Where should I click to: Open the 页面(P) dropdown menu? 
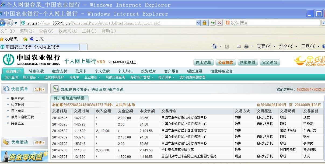click(x=266, y=47)
